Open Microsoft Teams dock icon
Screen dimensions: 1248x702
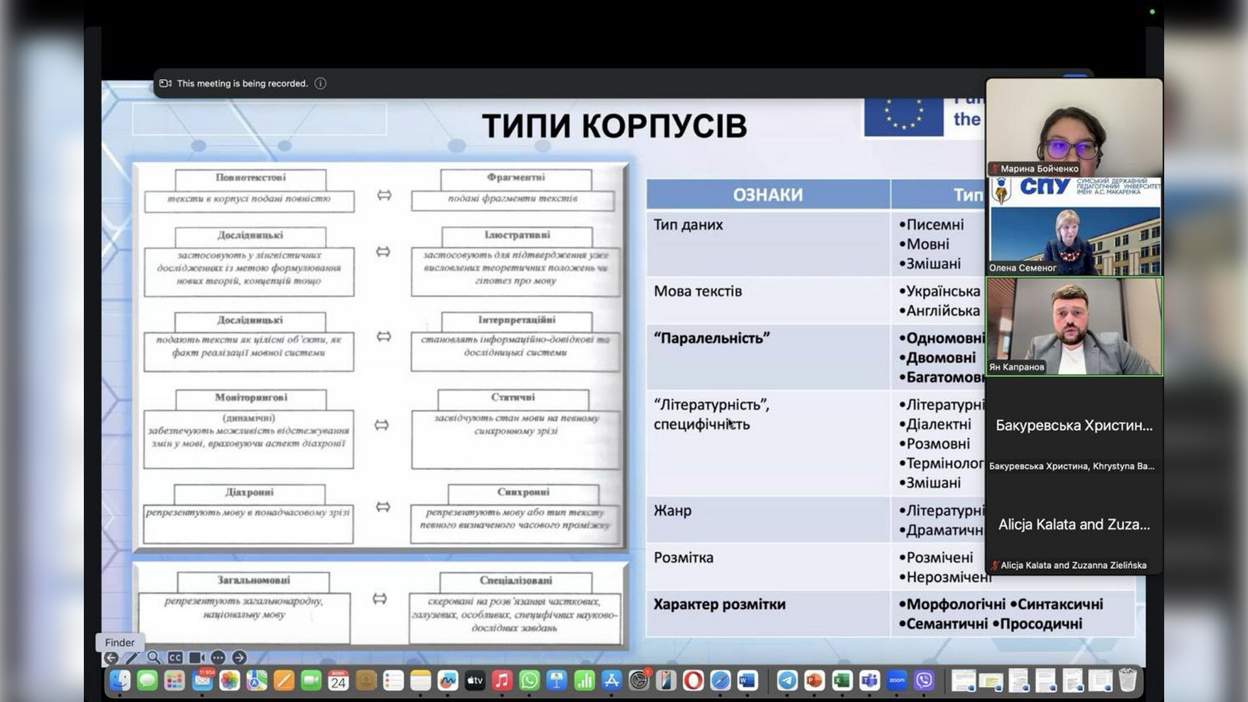click(x=870, y=681)
